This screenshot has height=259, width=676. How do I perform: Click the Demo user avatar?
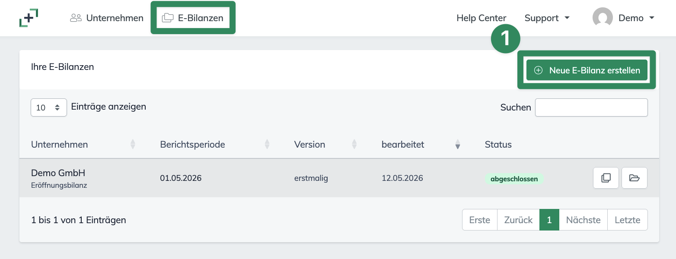click(x=603, y=18)
